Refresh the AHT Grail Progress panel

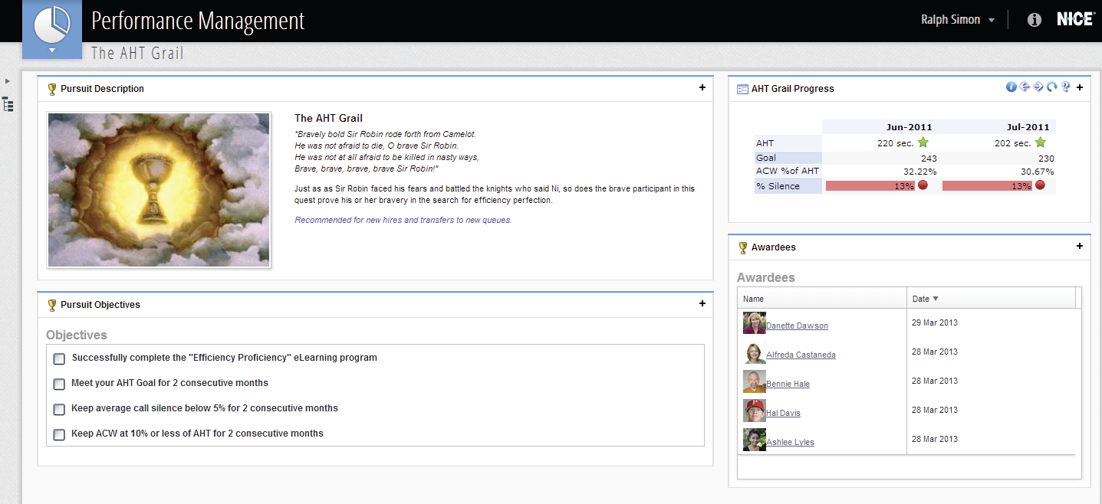point(1052,87)
